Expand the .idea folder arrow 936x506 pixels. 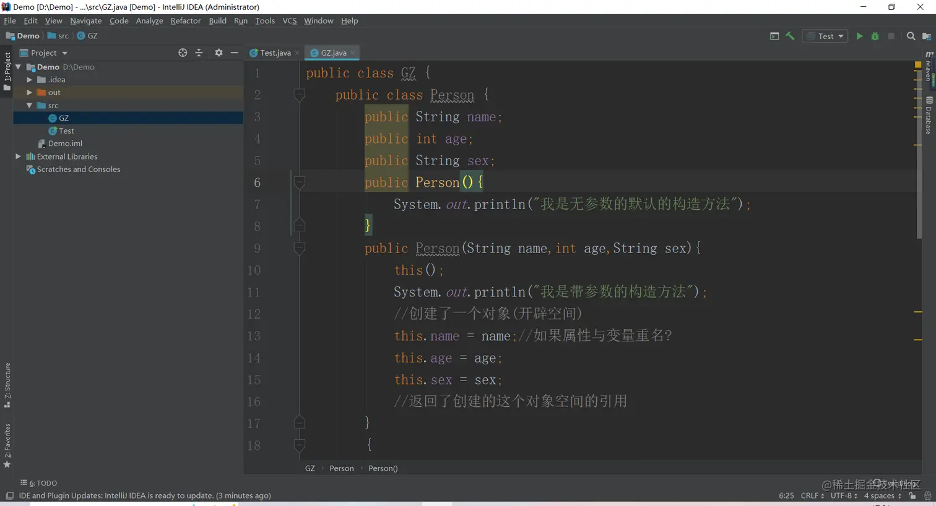point(29,80)
